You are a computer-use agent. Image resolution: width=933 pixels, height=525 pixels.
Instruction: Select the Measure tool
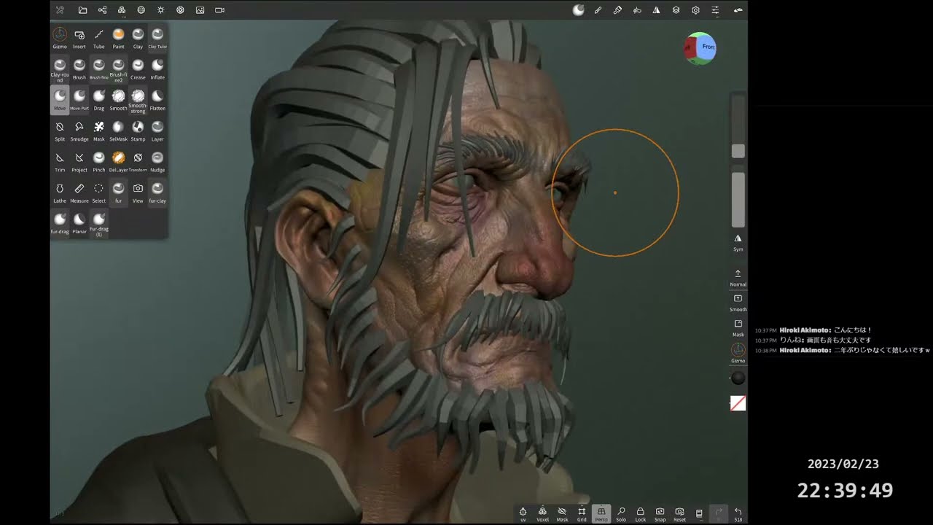point(79,192)
